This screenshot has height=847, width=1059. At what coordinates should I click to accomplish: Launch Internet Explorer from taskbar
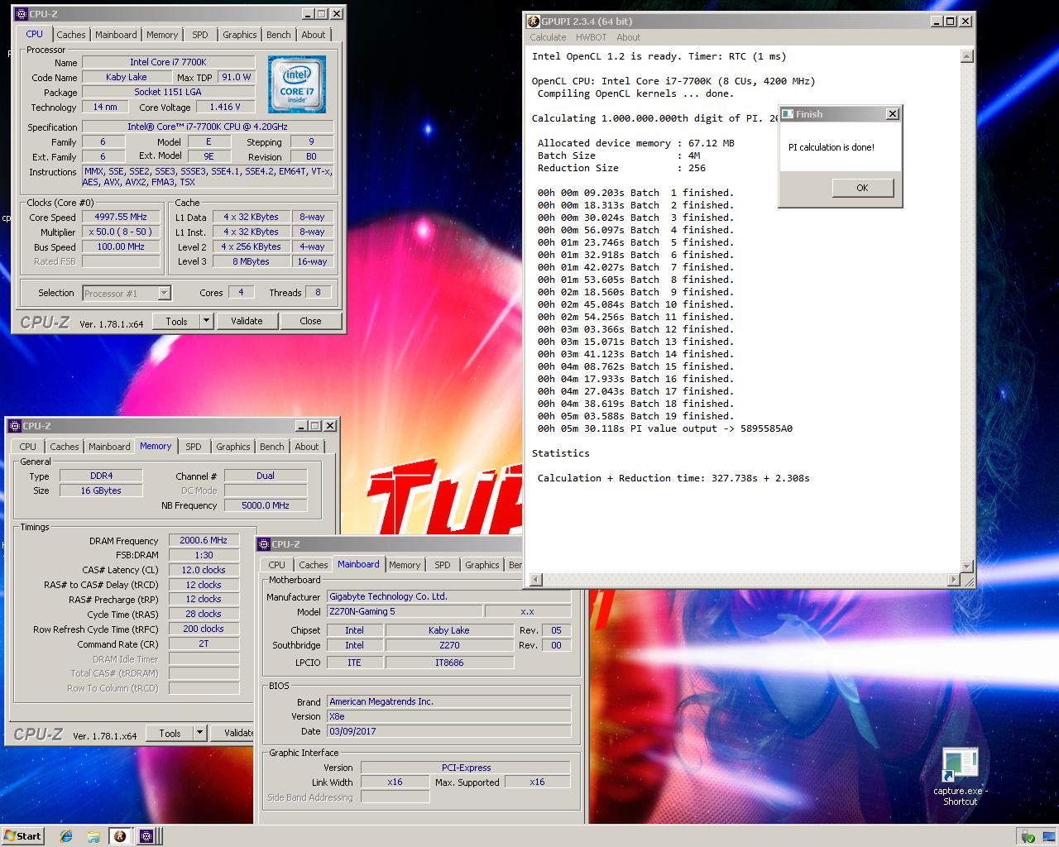click(x=66, y=836)
